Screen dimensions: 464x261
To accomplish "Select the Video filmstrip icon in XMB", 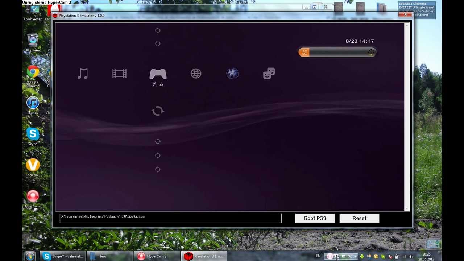I will click(119, 74).
